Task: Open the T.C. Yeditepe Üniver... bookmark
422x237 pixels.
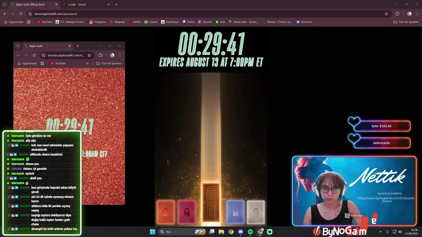Action: (71, 22)
